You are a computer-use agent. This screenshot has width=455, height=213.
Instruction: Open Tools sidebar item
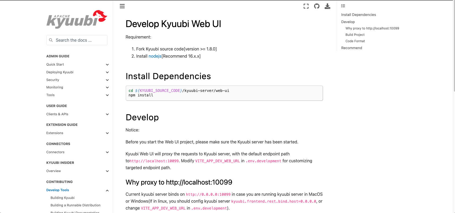point(50,95)
